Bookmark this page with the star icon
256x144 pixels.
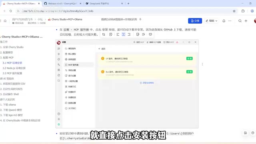234,11
